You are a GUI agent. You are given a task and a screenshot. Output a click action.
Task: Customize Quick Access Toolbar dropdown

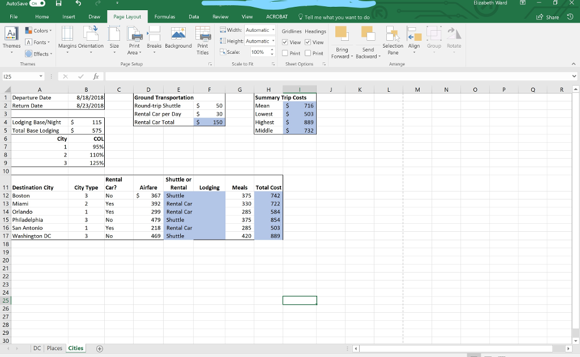pyautogui.click(x=117, y=3)
